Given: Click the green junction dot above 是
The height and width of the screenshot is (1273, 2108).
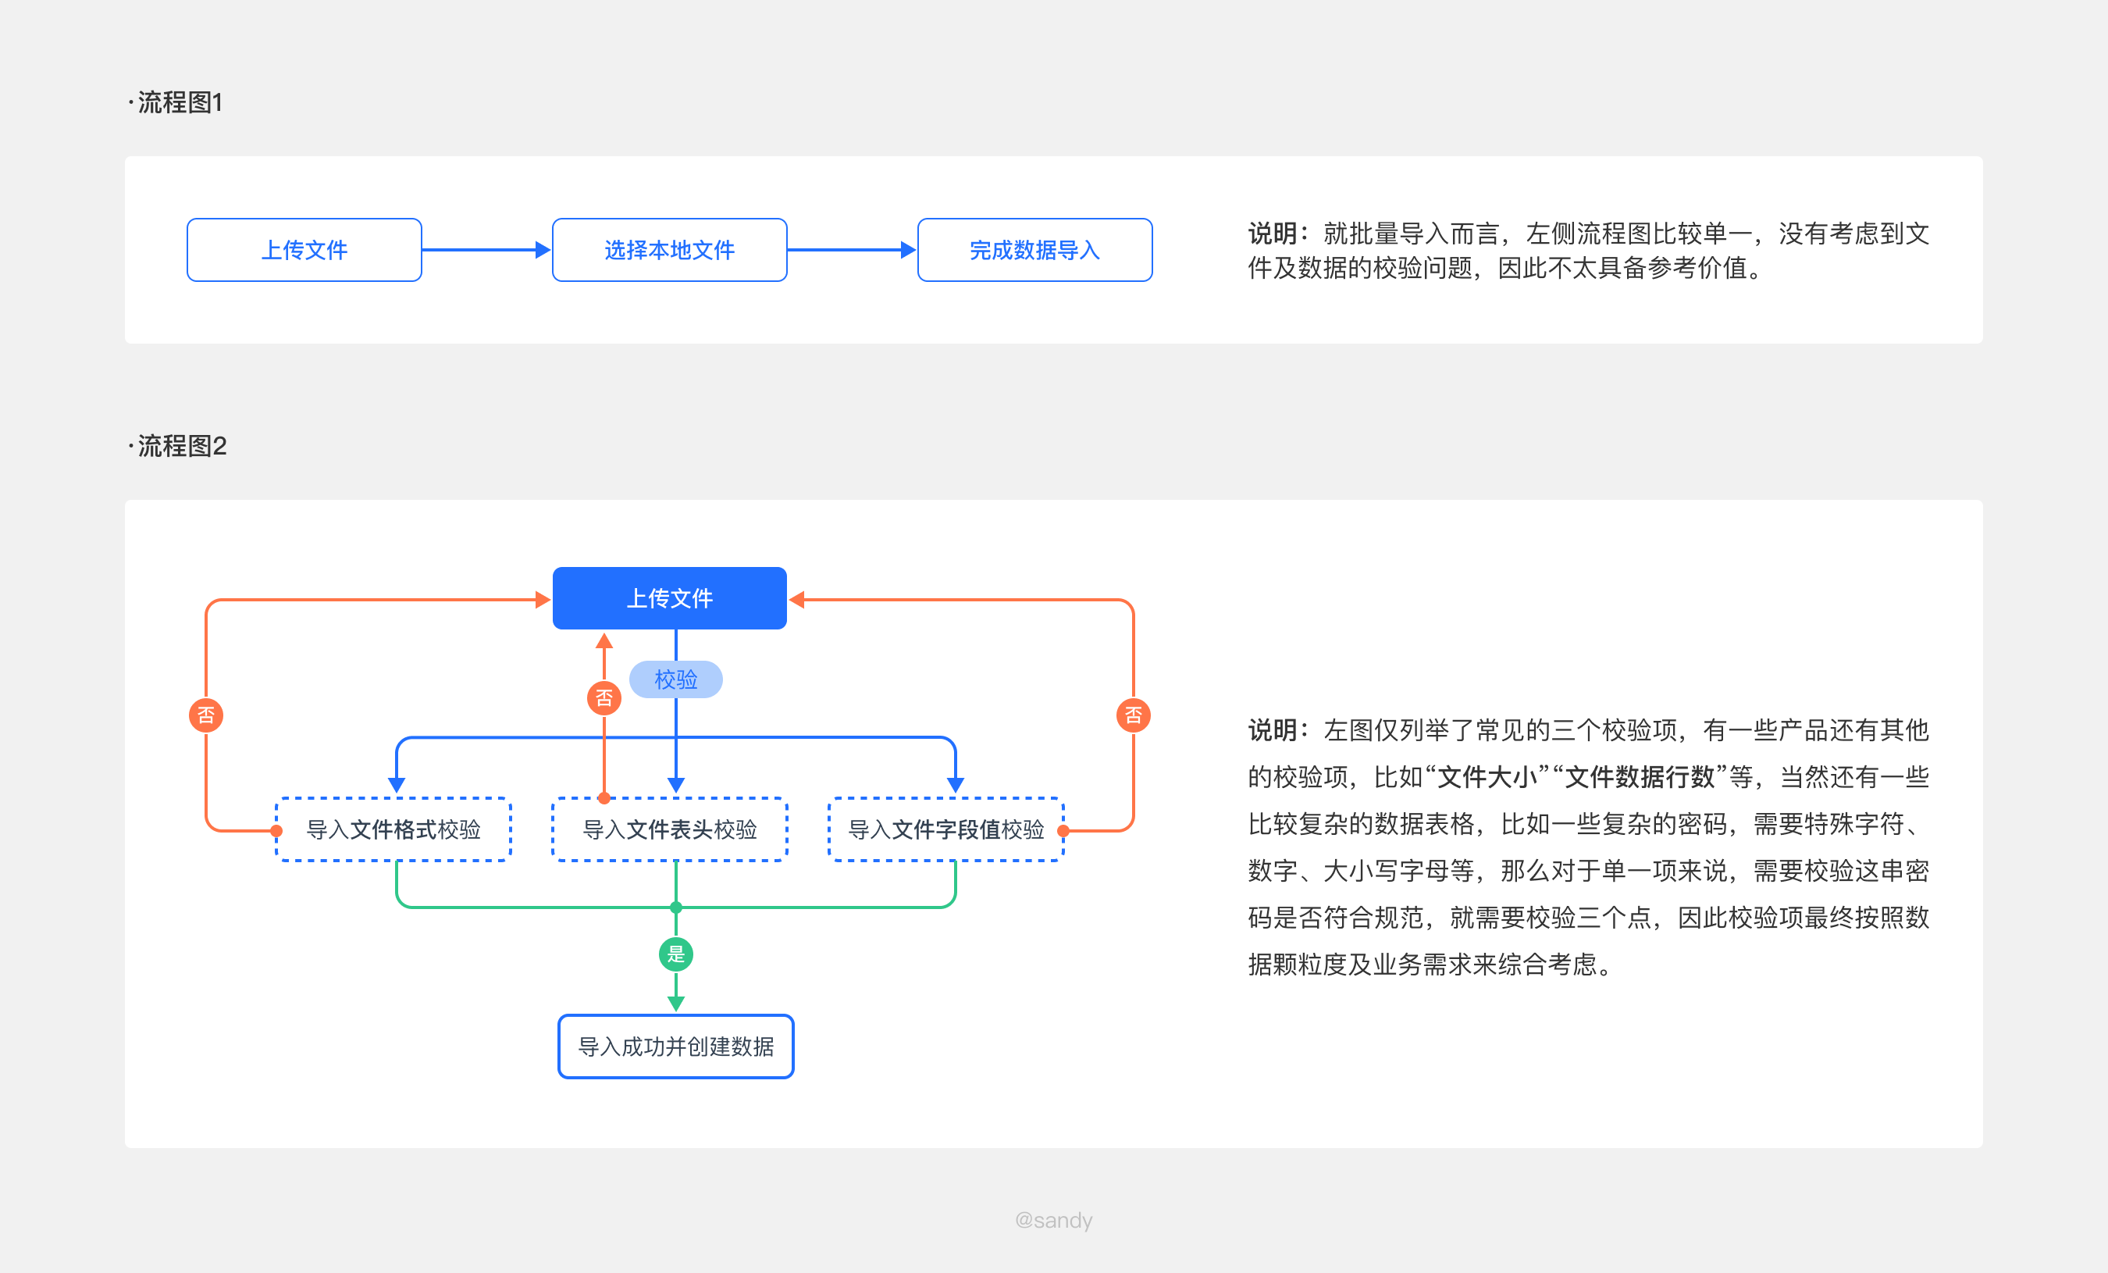Looking at the screenshot, I should [x=676, y=907].
